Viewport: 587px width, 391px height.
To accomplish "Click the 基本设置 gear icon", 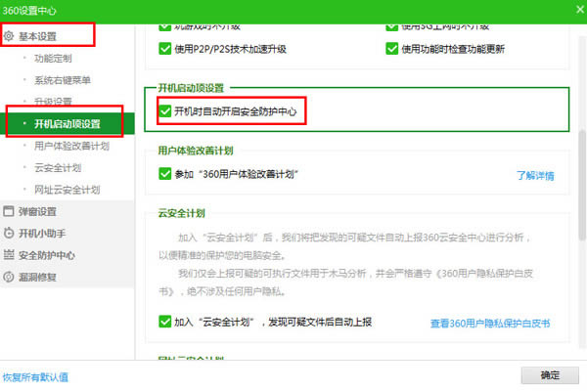I will pyautogui.click(x=10, y=37).
